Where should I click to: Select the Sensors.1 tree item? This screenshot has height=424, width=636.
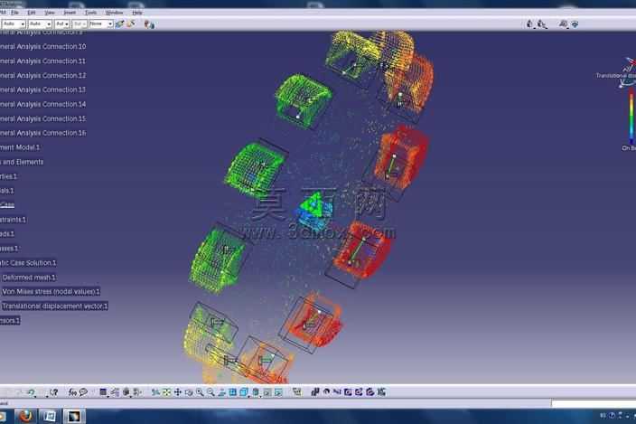click(10, 321)
